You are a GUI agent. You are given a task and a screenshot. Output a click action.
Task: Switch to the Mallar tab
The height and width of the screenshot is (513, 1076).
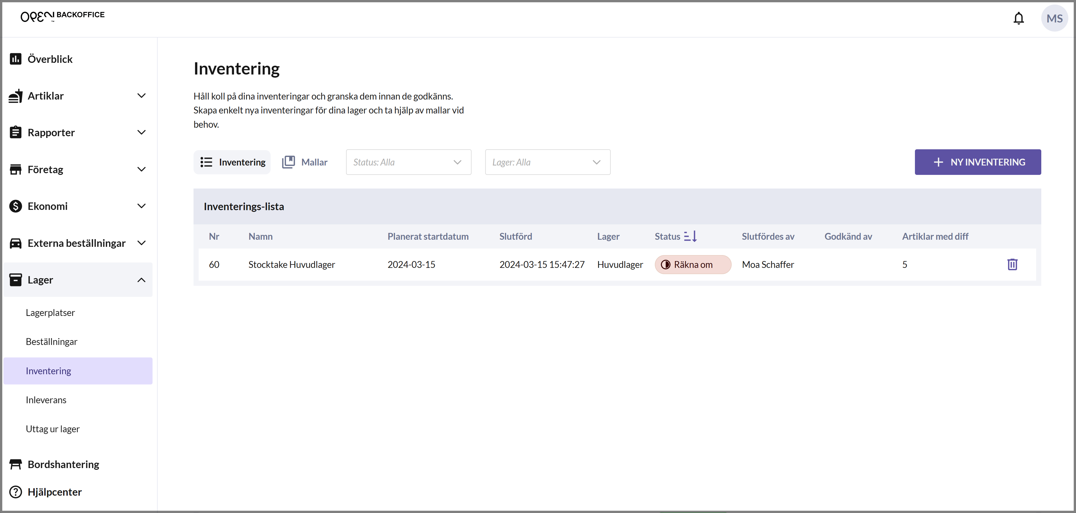pos(305,162)
